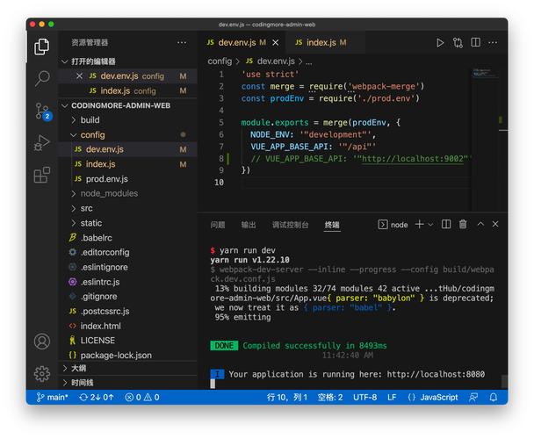This screenshot has height=439, width=534.
Task: Open the Accounts menu icon
Action: click(x=42, y=342)
